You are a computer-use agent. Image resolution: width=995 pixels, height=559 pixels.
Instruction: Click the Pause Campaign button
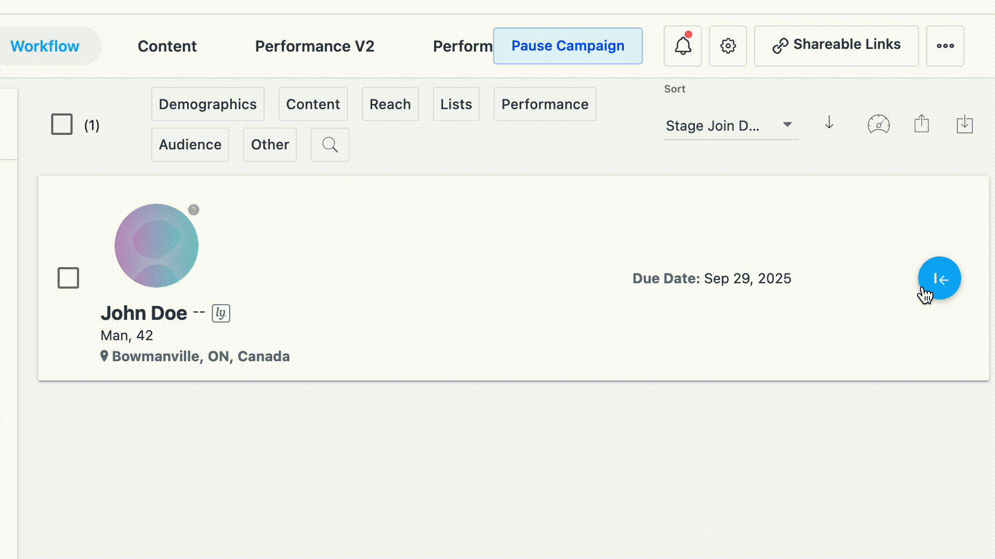click(x=567, y=46)
